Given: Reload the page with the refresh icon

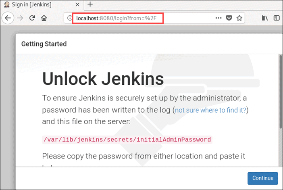Looking at the screenshot, I should click(x=32, y=18).
